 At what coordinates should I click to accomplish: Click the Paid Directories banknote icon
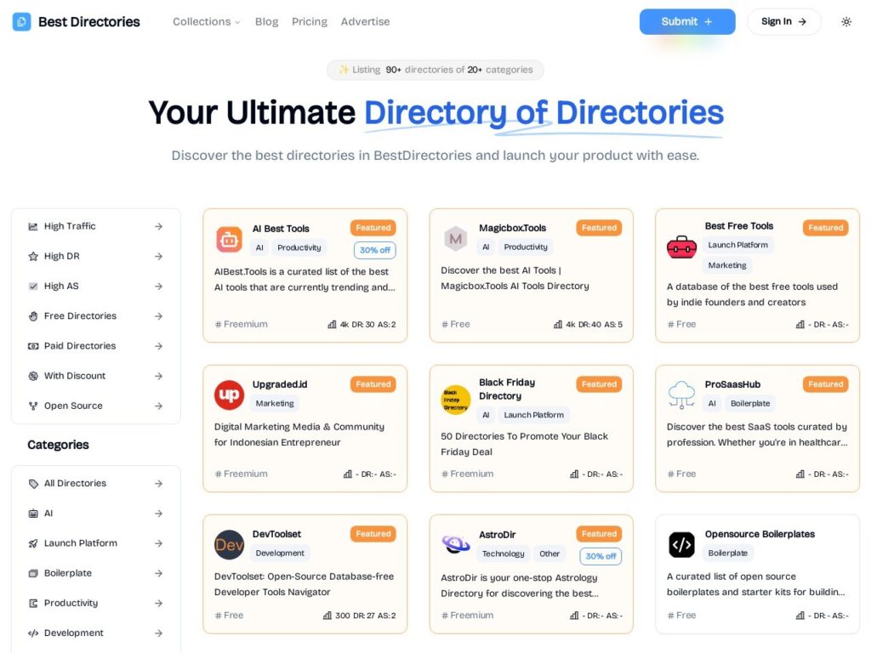[33, 347]
